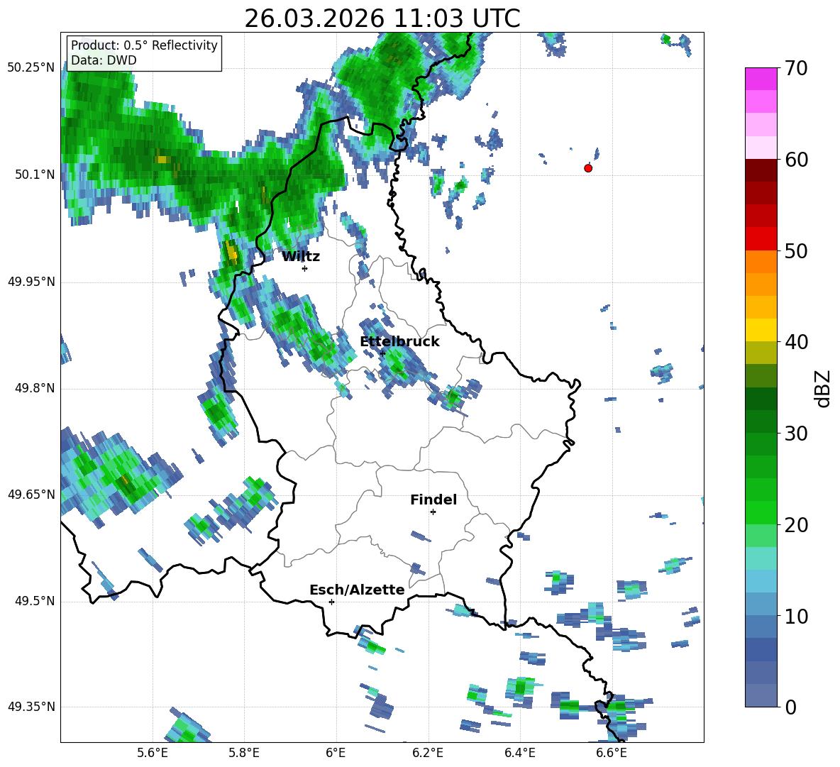840x767 pixels.
Task: Click the red dot radar site marker
Action: (588, 168)
